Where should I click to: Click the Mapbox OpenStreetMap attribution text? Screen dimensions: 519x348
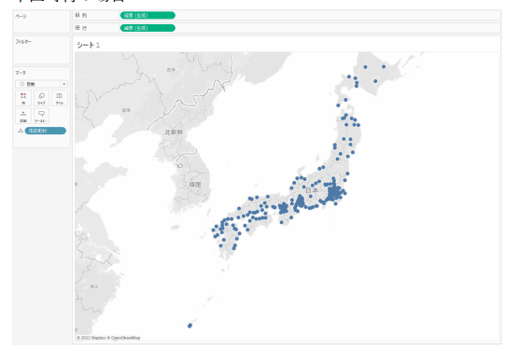coord(108,338)
